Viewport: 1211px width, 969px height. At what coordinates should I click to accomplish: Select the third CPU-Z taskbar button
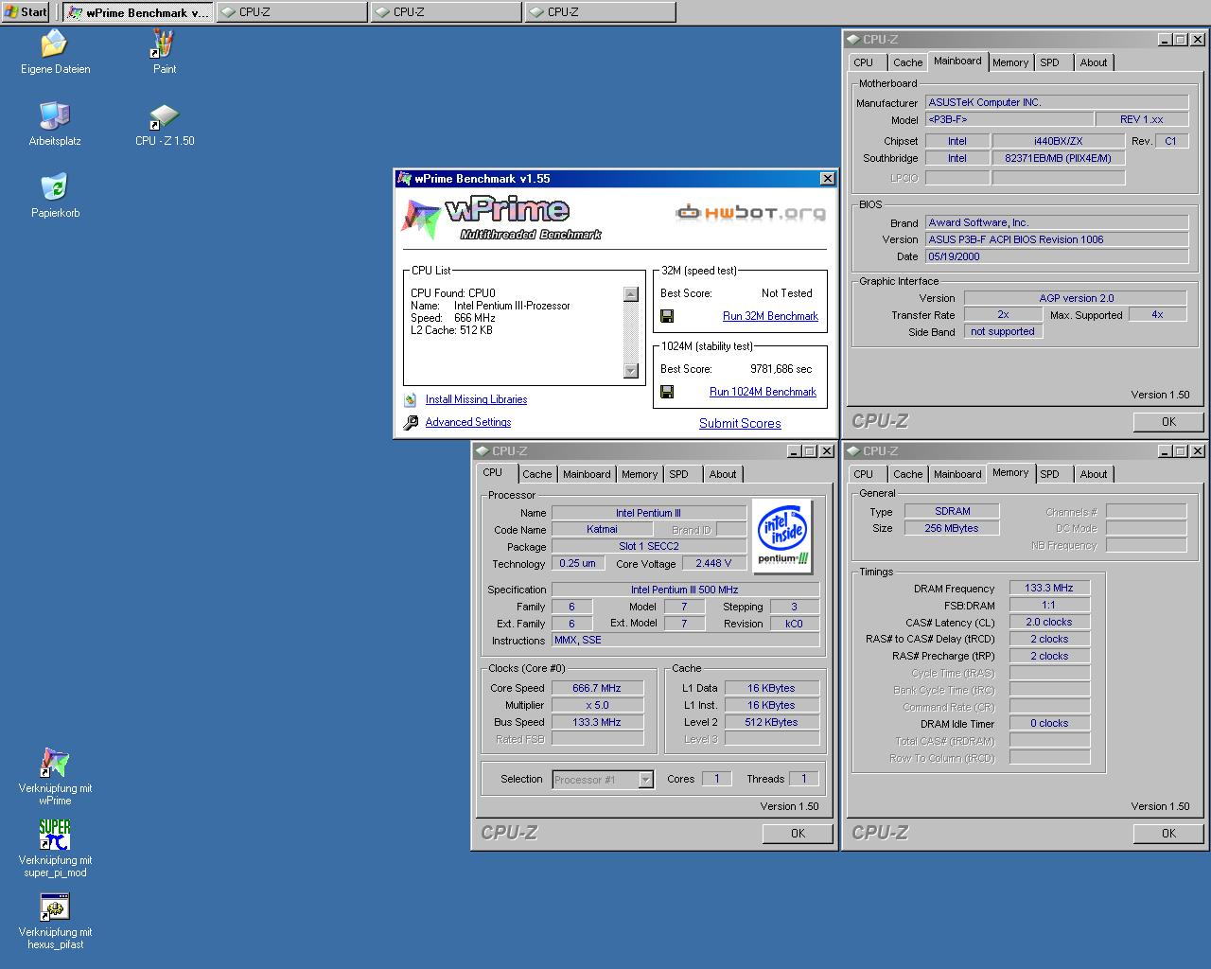point(600,12)
